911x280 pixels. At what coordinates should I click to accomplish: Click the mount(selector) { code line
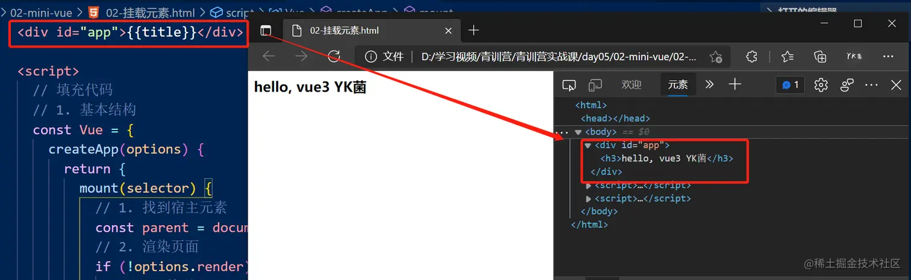(x=146, y=188)
